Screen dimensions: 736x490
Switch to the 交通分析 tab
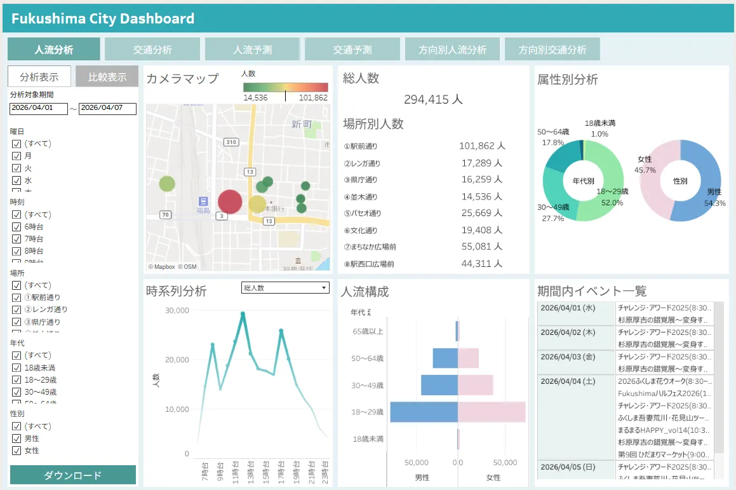[x=152, y=50]
